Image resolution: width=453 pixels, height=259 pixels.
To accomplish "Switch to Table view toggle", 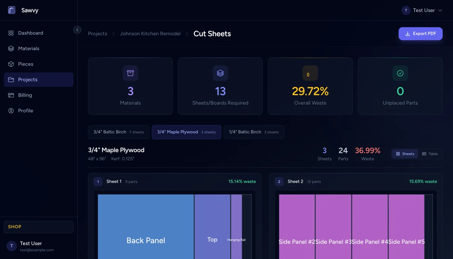I will [x=430, y=154].
